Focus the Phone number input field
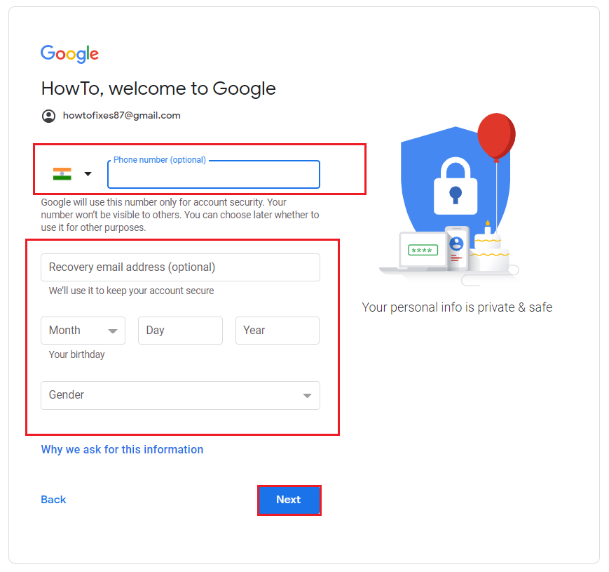609x572 pixels. [214, 175]
